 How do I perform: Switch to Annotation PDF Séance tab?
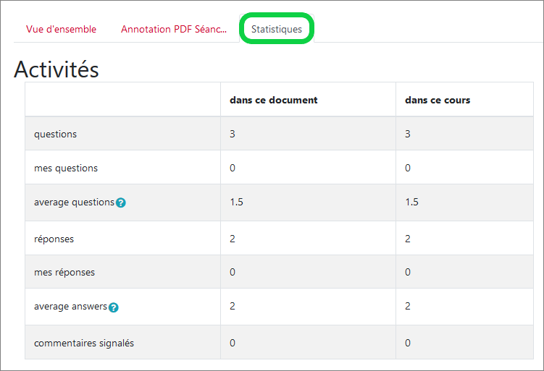click(x=174, y=29)
